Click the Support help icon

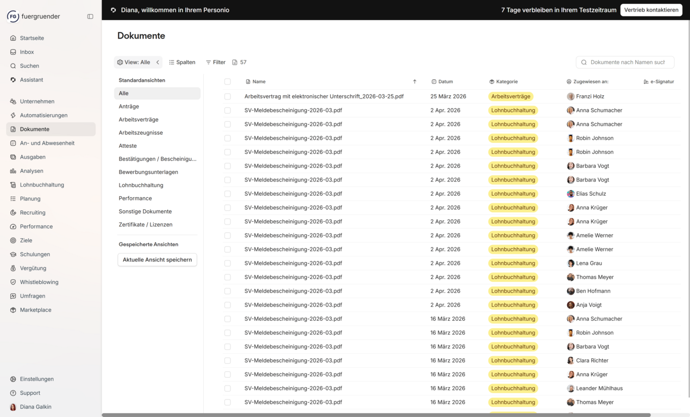[x=13, y=393]
